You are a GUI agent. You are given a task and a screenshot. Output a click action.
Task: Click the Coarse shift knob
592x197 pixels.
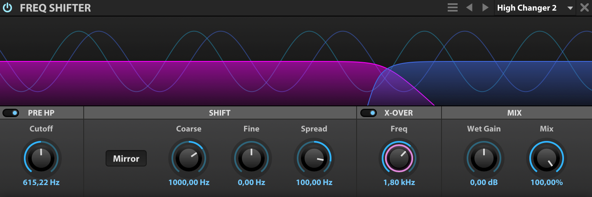[x=189, y=158]
